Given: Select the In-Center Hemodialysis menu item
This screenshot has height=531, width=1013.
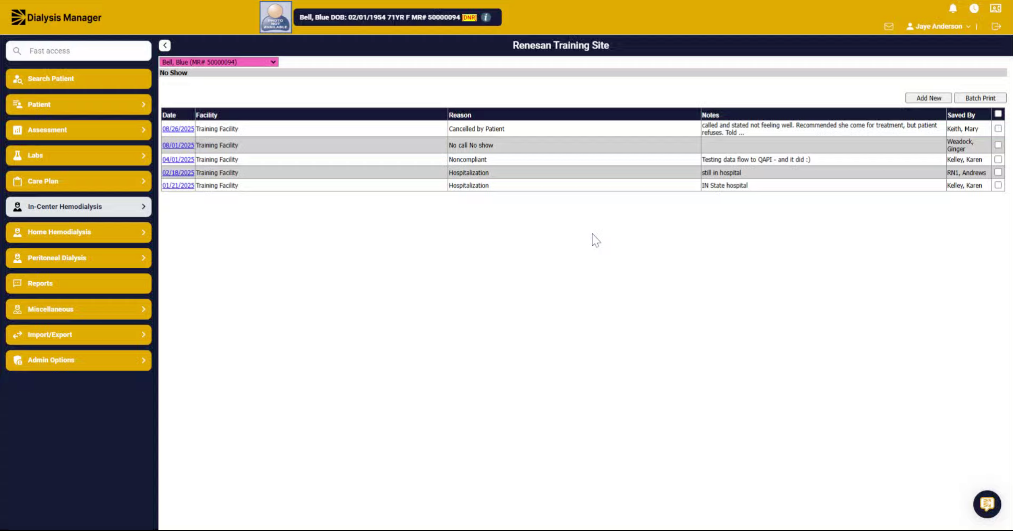Looking at the screenshot, I should pyautogui.click(x=79, y=207).
